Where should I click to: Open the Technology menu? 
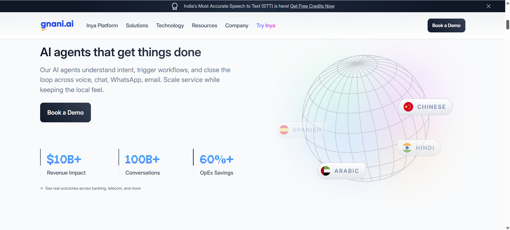pyautogui.click(x=170, y=25)
